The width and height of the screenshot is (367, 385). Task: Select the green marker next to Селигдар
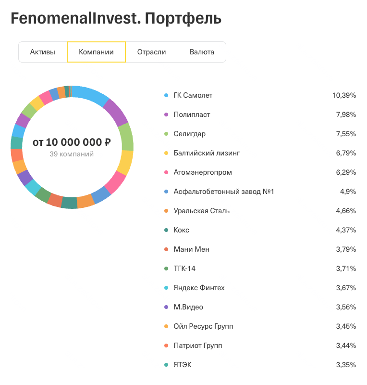click(165, 134)
